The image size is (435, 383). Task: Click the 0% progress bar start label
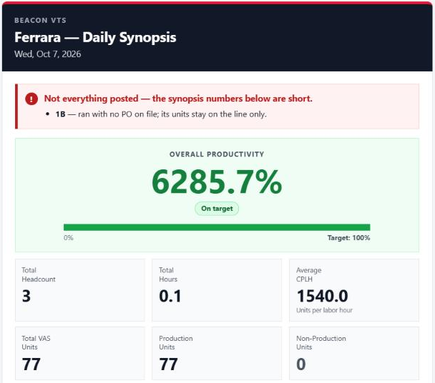(69, 238)
